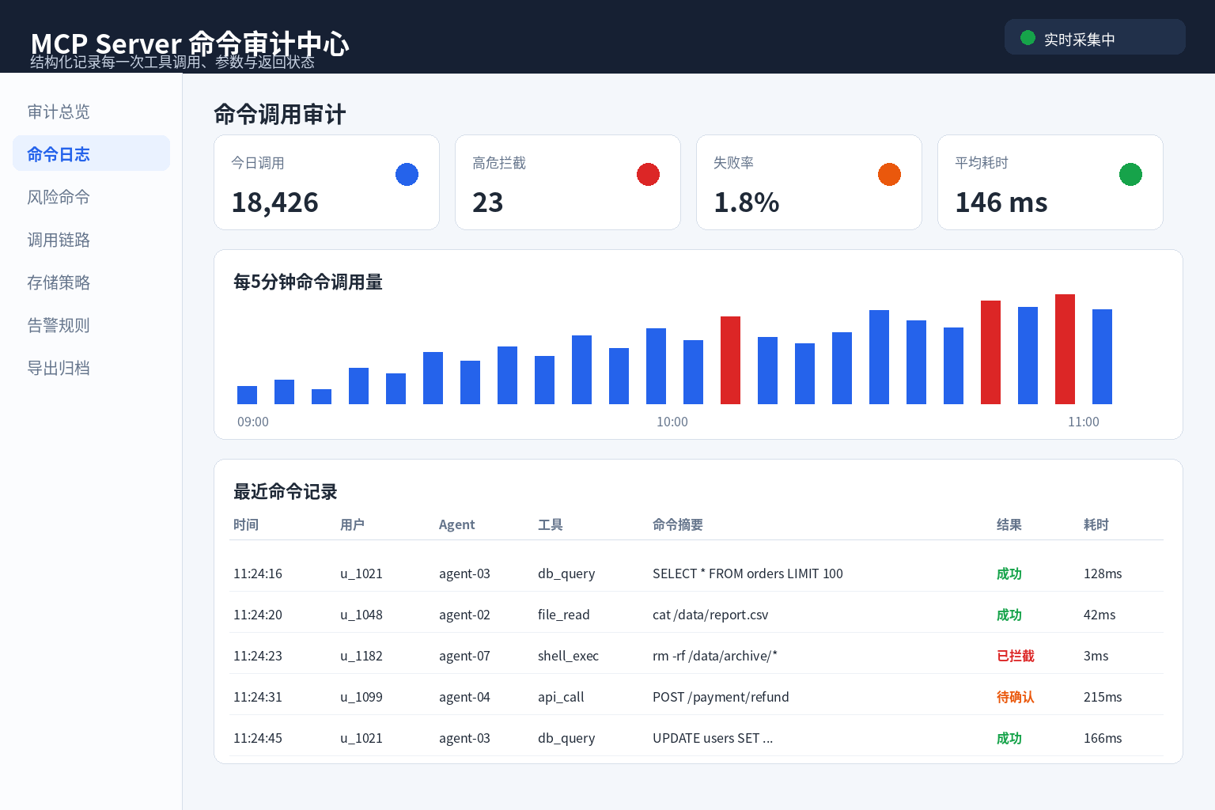Click the 1.8% 失败率 value
Image resolution: width=1215 pixels, height=810 pixels.
[x=746, y=202]
